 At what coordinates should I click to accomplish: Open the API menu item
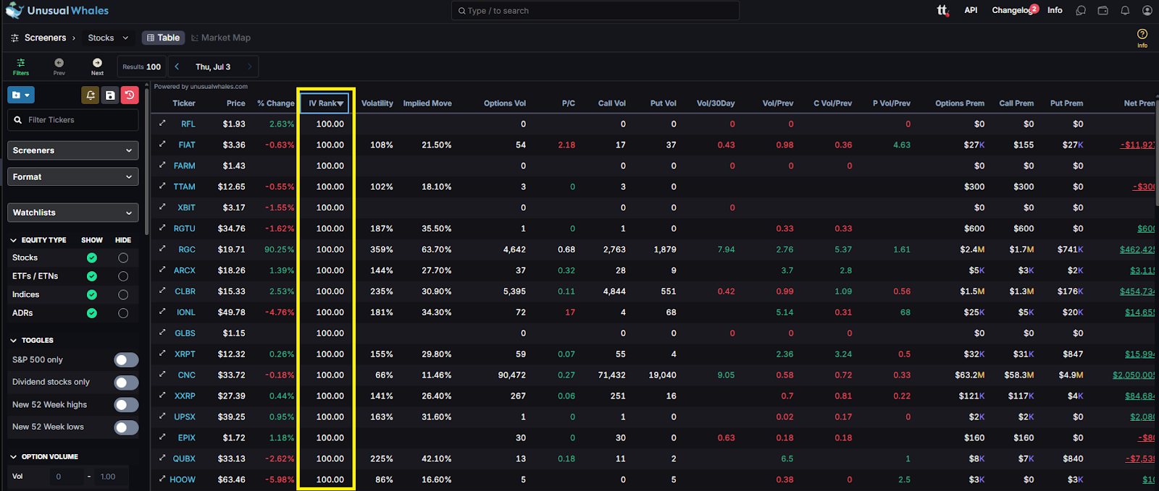coord(971,10)
